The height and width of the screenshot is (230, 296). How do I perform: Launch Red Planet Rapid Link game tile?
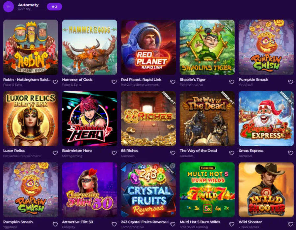148,47
